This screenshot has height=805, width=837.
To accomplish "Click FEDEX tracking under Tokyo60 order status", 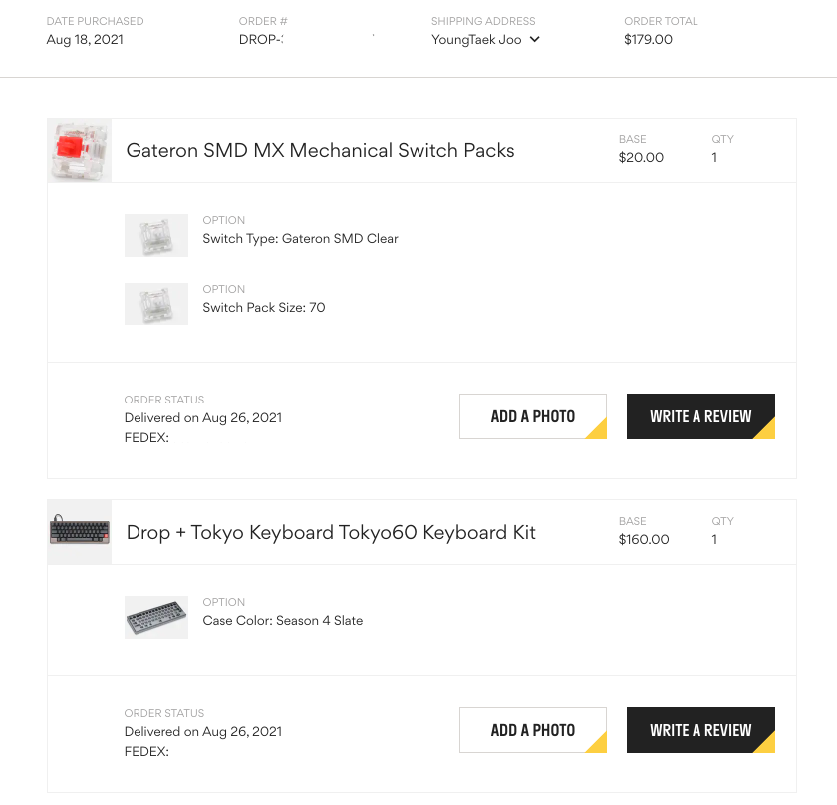I will [x=146, y=751].
